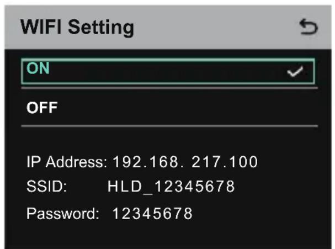Click the empty area right of OFF
The height and width of the screenshot is (249, 335).
pos(188,108)
